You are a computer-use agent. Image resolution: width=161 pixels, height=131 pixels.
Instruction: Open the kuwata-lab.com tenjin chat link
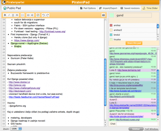tap(126, 91)
